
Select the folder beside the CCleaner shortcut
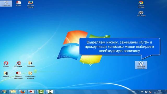[x=31, y=64]
